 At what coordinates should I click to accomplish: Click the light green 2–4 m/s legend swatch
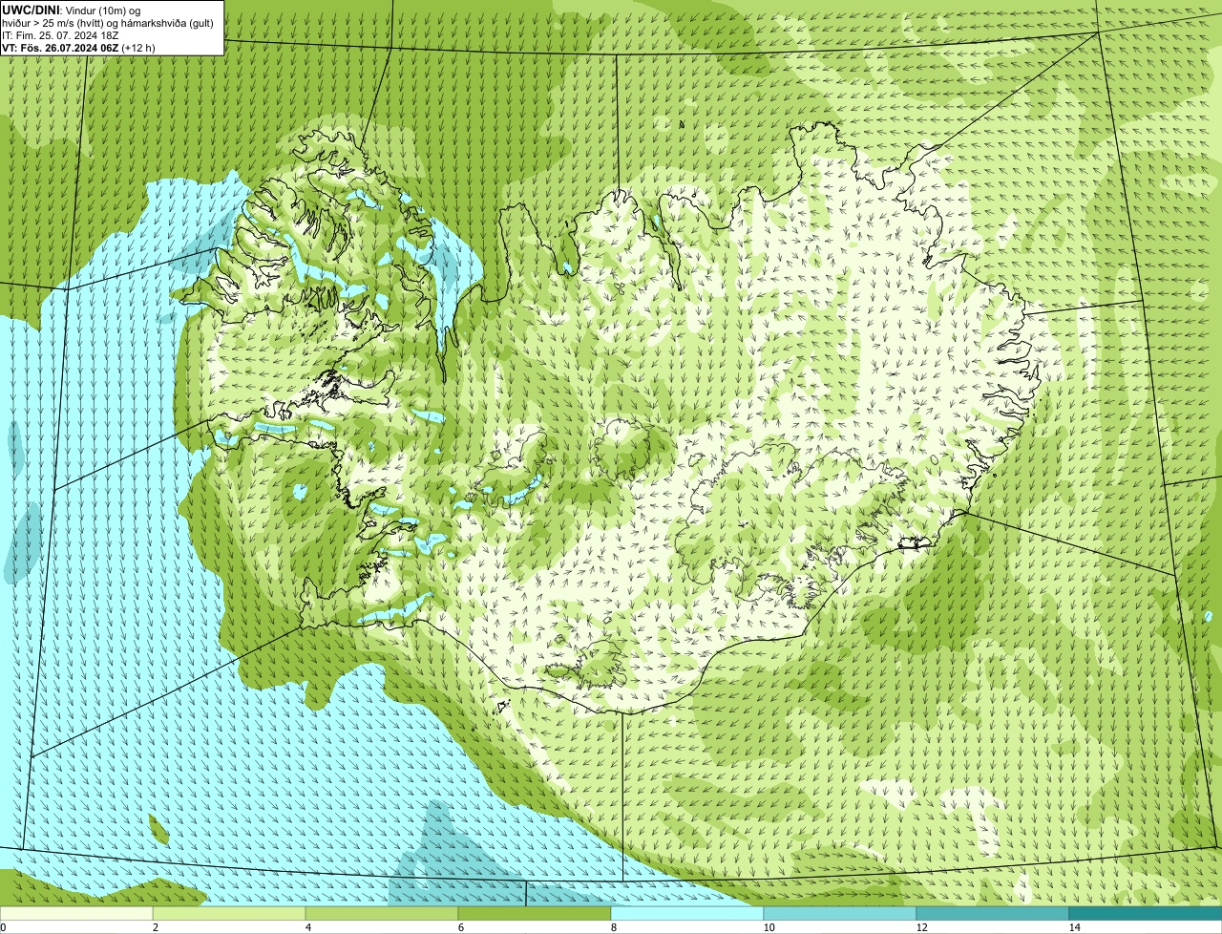(x=229, y=913)
